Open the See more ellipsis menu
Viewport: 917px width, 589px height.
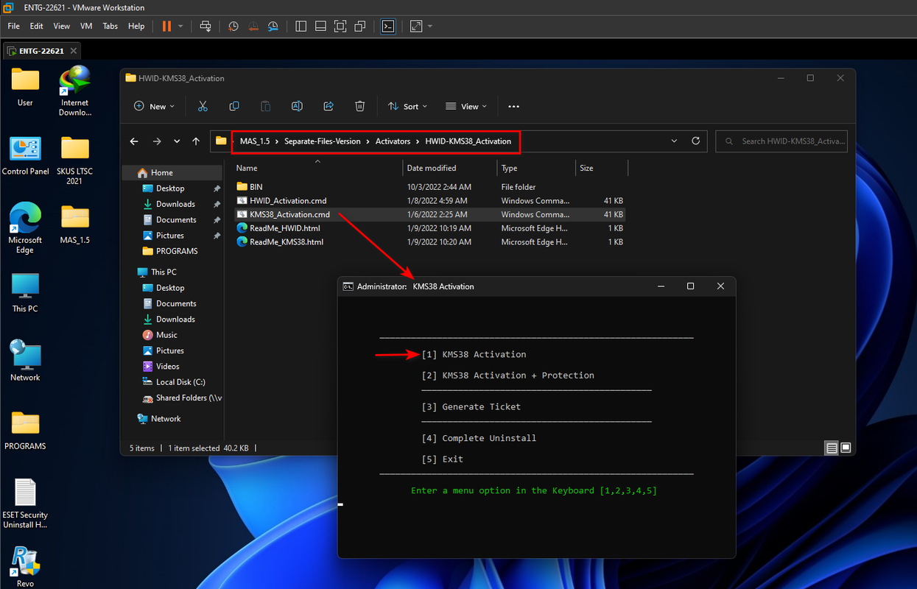coord(514,106)
